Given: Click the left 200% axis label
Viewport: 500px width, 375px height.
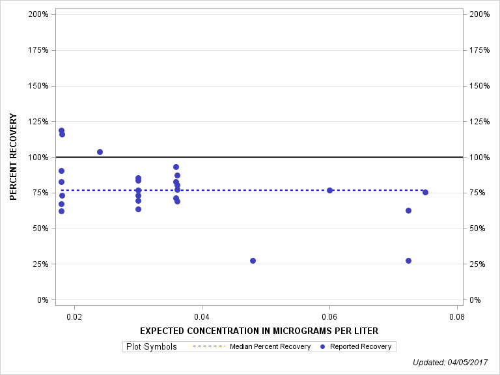Looking at the screenshot, I should tap(38, 14).
